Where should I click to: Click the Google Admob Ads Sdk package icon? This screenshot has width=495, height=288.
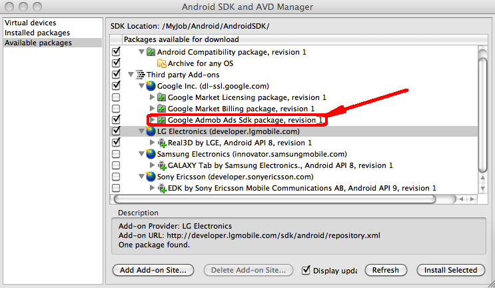tap(161, 120)
